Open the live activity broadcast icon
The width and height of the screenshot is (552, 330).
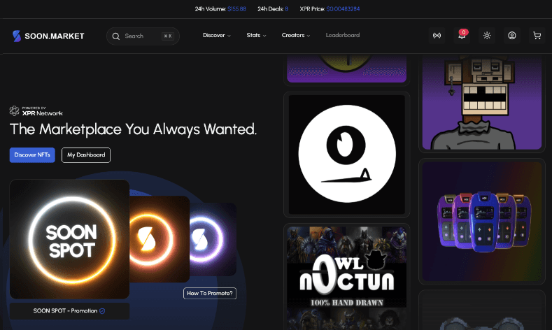point(437,36)
